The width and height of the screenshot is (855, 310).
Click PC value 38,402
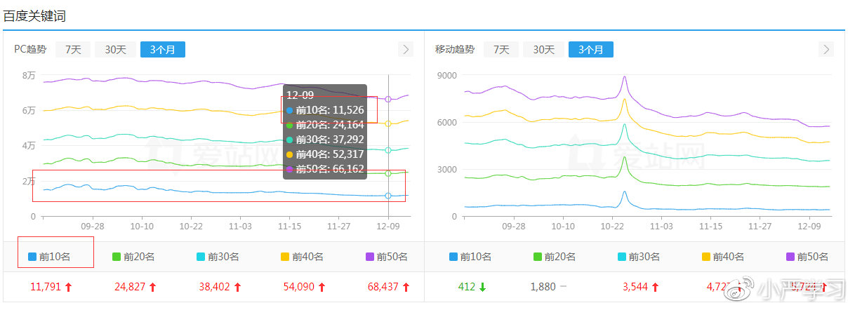(213, 287)
